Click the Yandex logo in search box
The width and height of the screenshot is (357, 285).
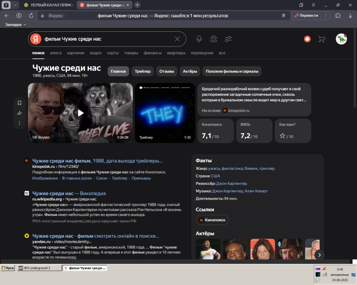[x=36, y=39]
